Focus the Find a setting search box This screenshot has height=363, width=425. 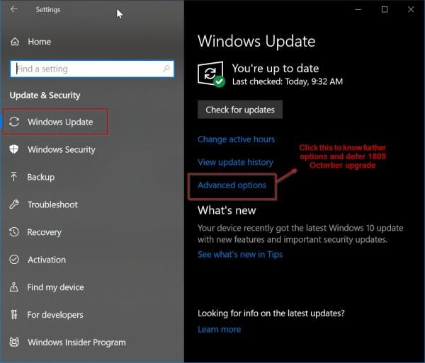coord(85,69)
